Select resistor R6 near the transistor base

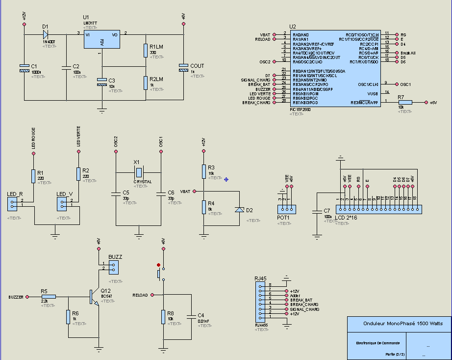coord(68,317)
